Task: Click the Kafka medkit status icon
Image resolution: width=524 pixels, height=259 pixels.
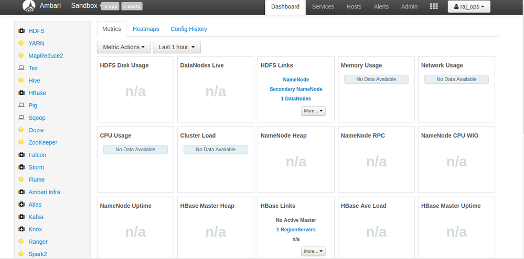Action: click(22, 217)
